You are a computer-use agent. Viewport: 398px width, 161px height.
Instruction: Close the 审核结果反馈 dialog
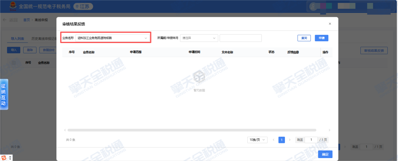[x=330, y=24]
